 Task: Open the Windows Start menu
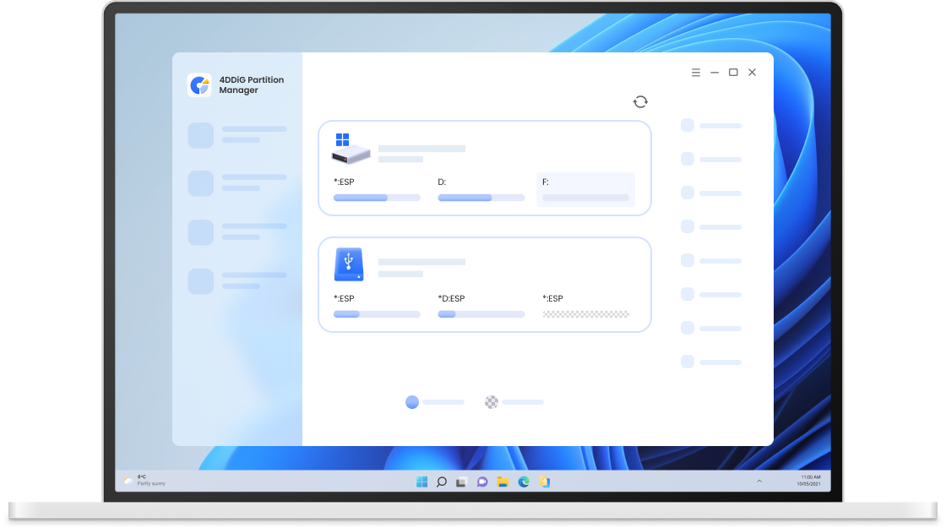(421, 482)
